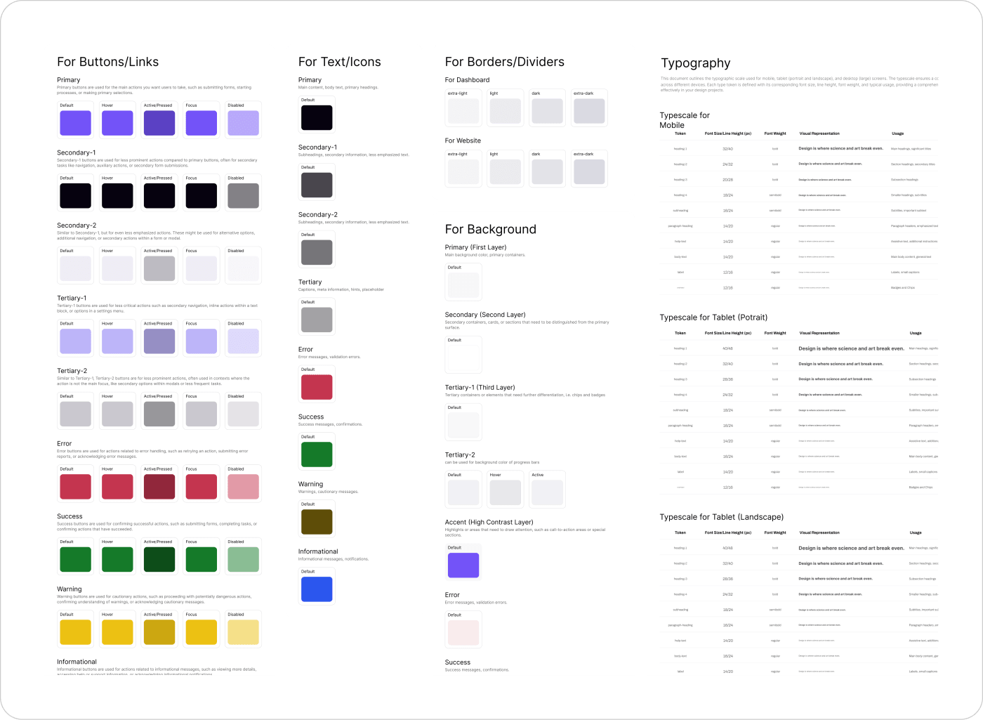Pick the Dashboard border dark swatch
This screenshot has height=720, width=983.
548,111
